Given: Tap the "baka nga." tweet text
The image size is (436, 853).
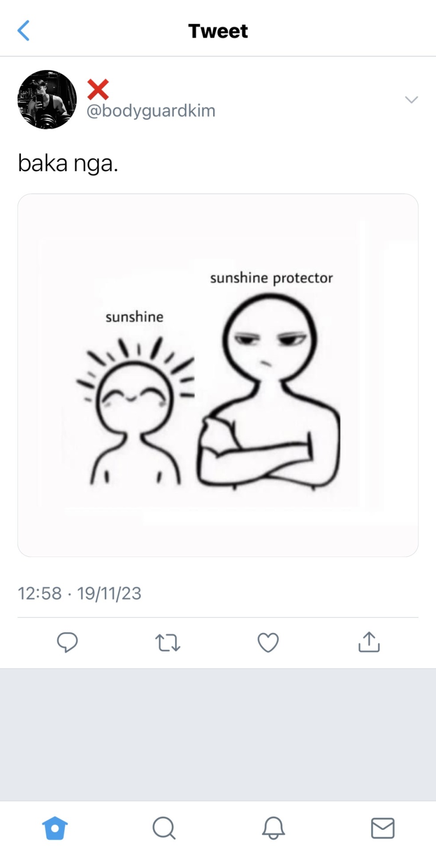Looking at the screenshot, I should (x=68, y=163).
